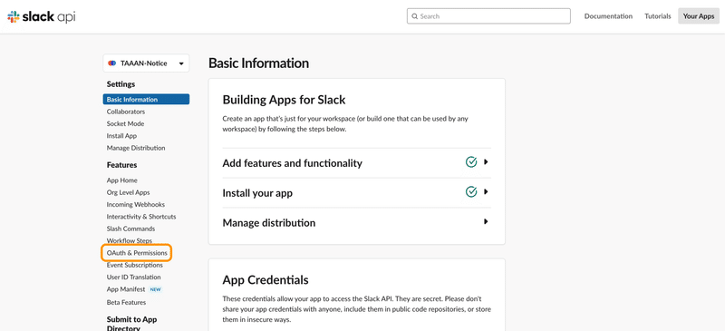This screenshot has width=725, height=331.
Task: Click the green checkmark beside Add features
Action: (471, 162)
